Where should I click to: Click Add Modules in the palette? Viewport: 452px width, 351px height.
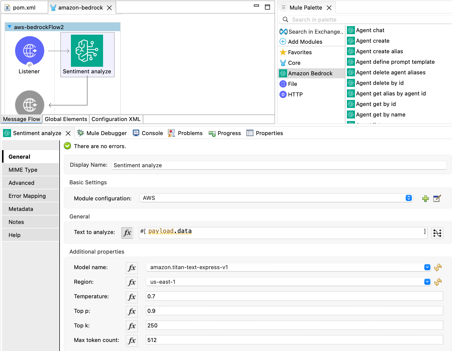point(301,42)
